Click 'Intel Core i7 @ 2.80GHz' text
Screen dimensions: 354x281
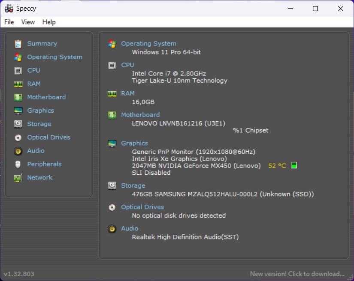click(x=169, y=74)
